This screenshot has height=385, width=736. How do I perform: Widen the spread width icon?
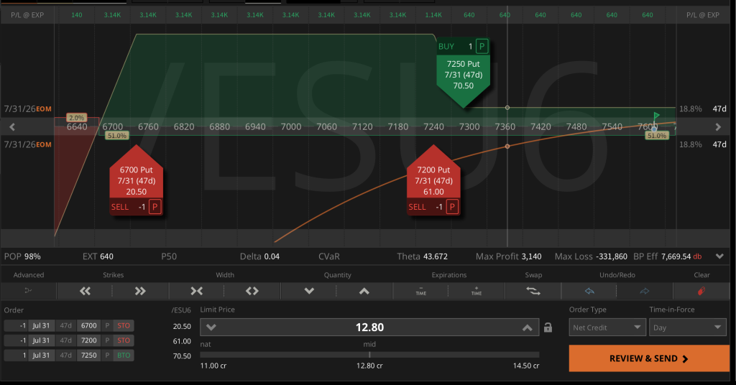pyautogui.click(x=252, y=291)
